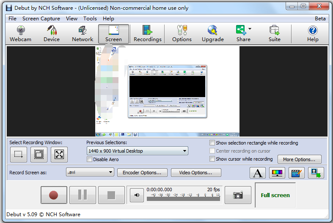The width and height of the screenshot is (333, 223).
Task: Stop the recording
Action: click(x=112, y=195)
